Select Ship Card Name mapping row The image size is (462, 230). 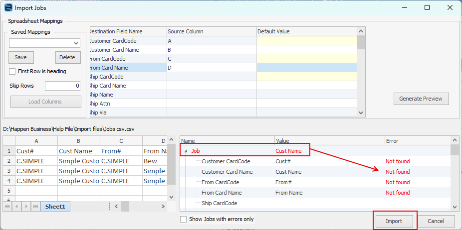click(223, 86)
